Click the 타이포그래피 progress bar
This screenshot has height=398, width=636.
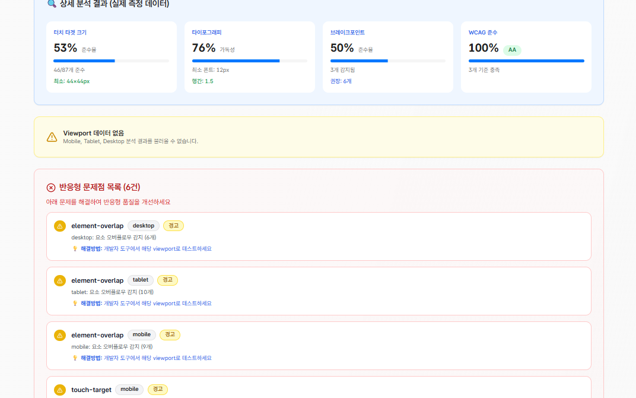click(249, 61)
